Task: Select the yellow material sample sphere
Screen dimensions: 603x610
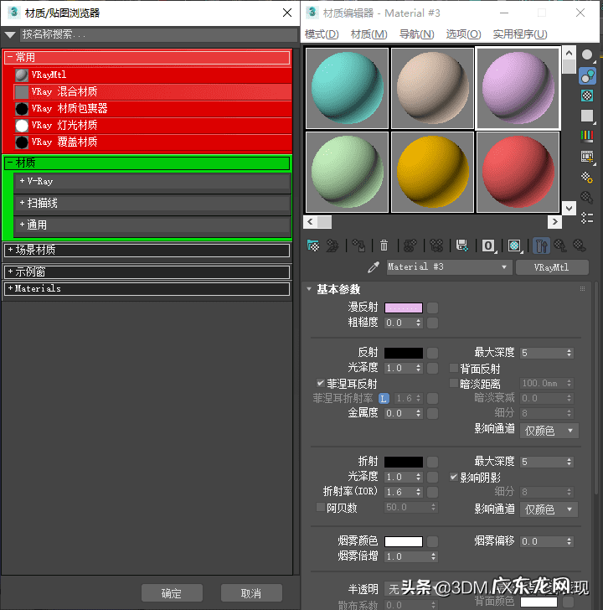Action: [432, 171]
